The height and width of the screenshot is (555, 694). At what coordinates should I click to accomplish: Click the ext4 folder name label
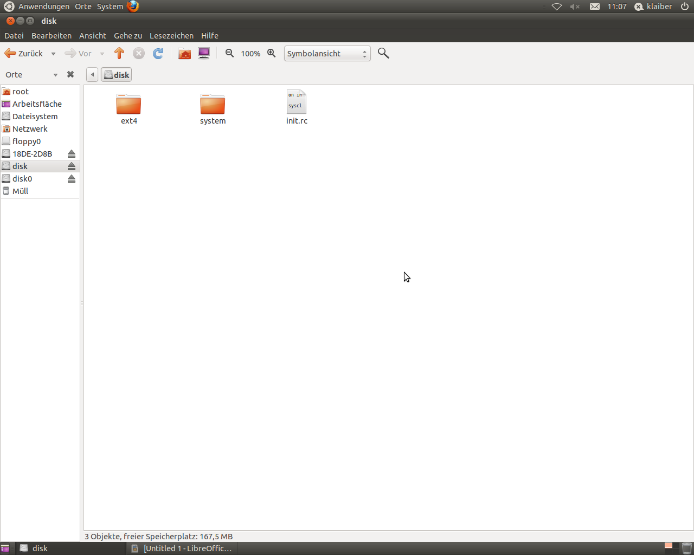tap(129, 121)
